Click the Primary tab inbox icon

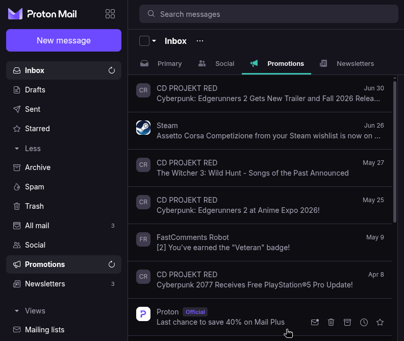pos(144,63)
